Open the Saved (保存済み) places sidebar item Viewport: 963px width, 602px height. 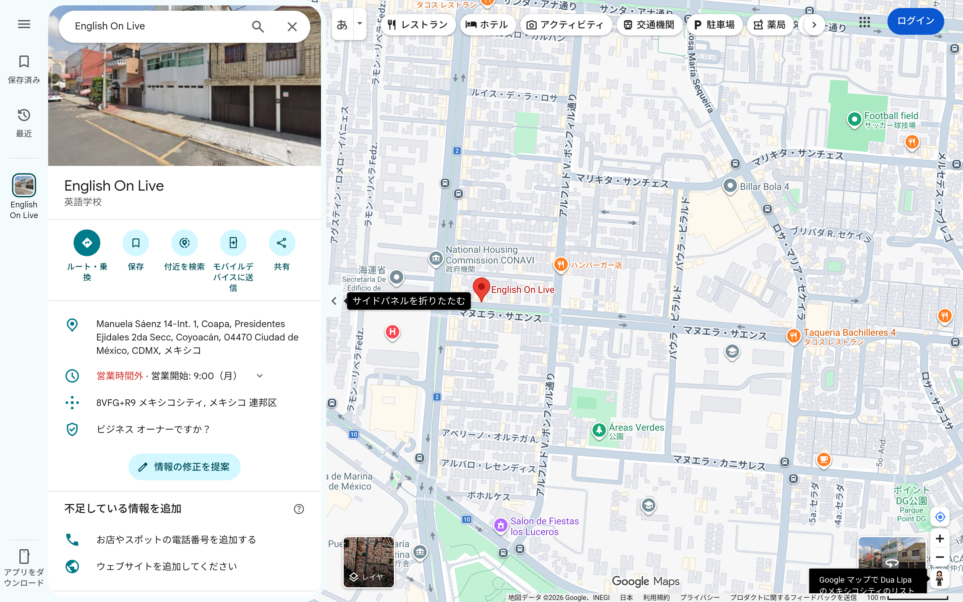click(x=24, y=69)
